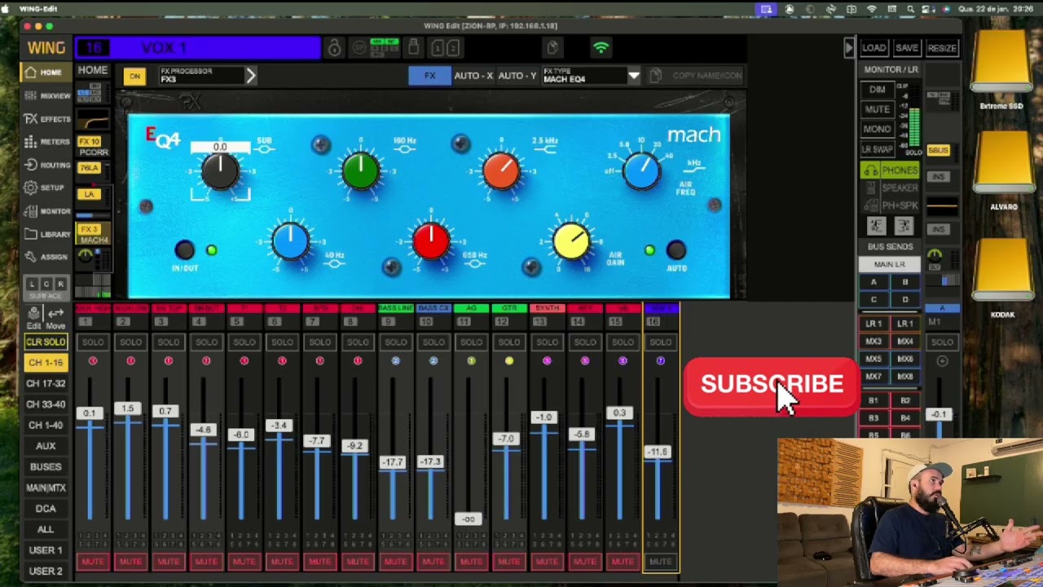Select PHONES monitor output
The image size is (1043, 587).
coord(891,170)
